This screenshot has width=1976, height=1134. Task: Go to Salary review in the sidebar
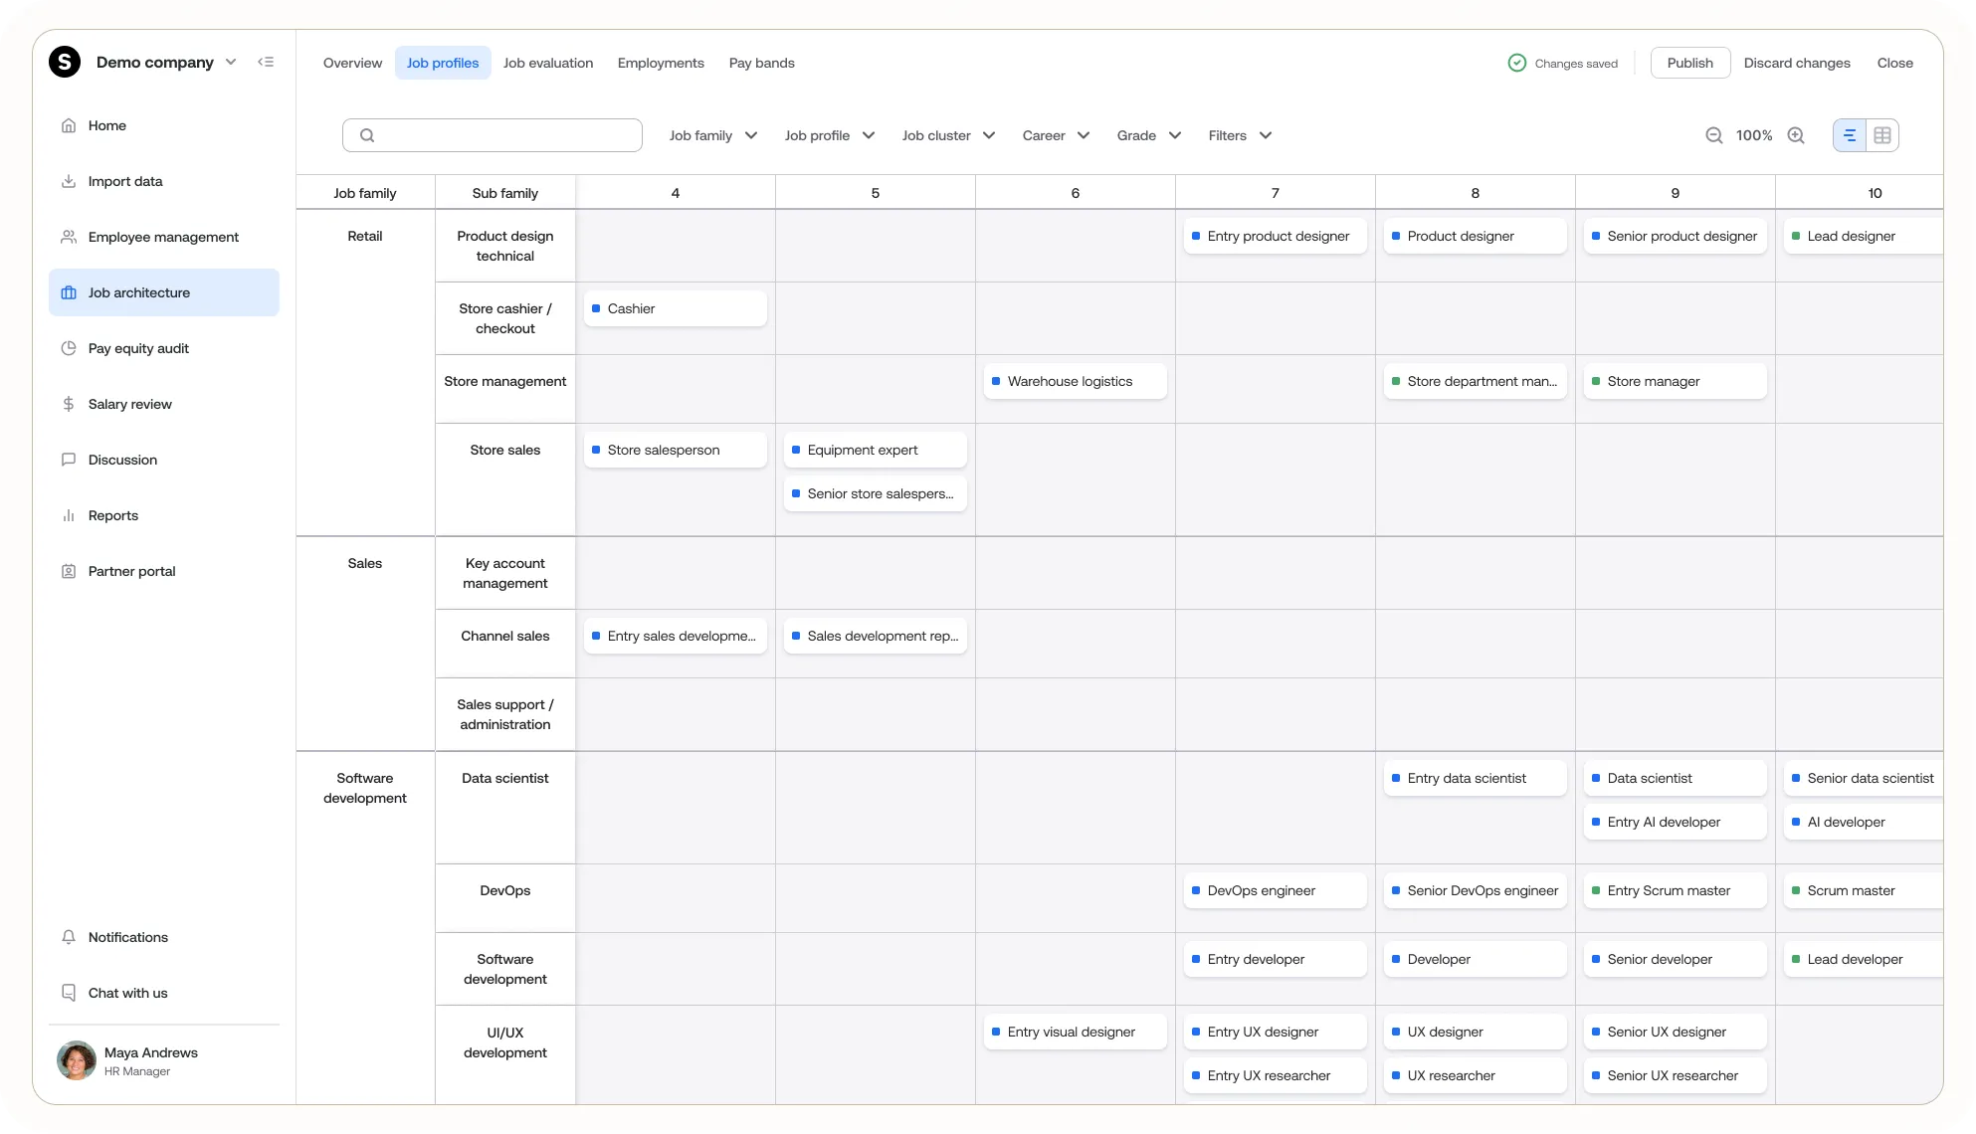[x=129, y=404]
